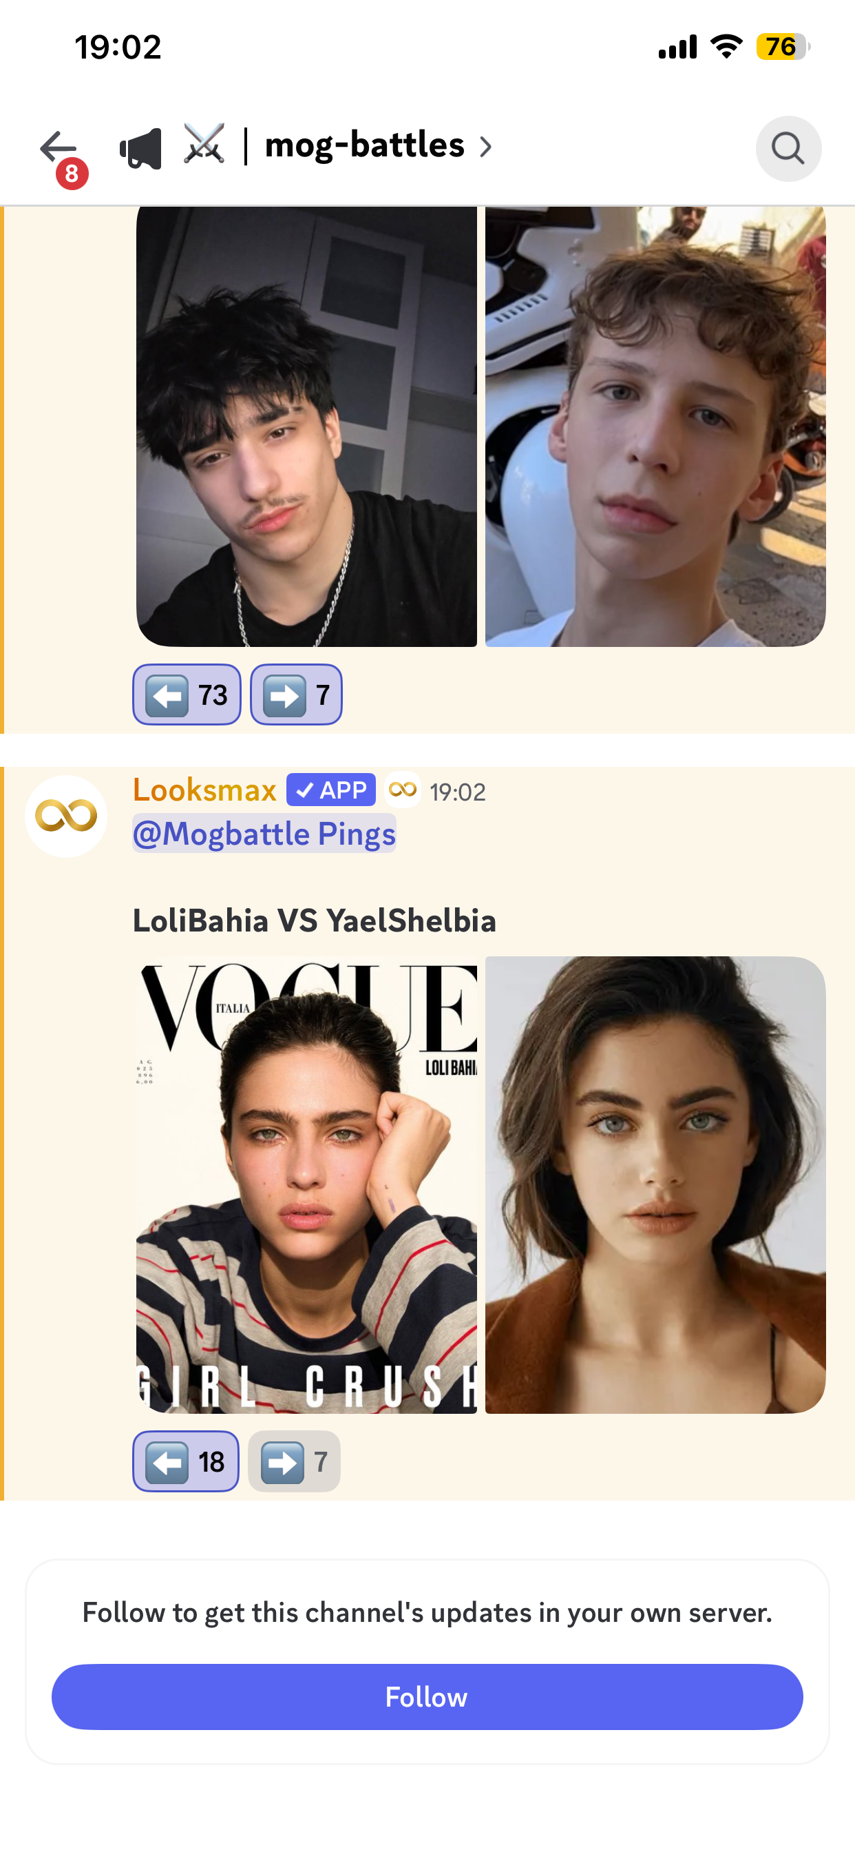855x1852 pixels.
Task: Click the Follow button
Action: [x=427, y=1697]
